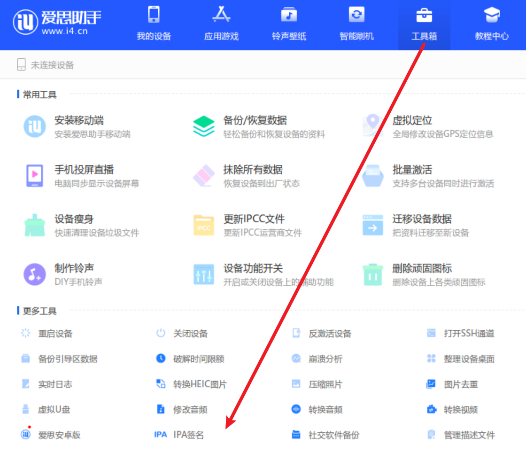The width and height of the screenshot is (526, 452).
Task: Click the 未连接设备 phone icon
Action: click(21, 64)
